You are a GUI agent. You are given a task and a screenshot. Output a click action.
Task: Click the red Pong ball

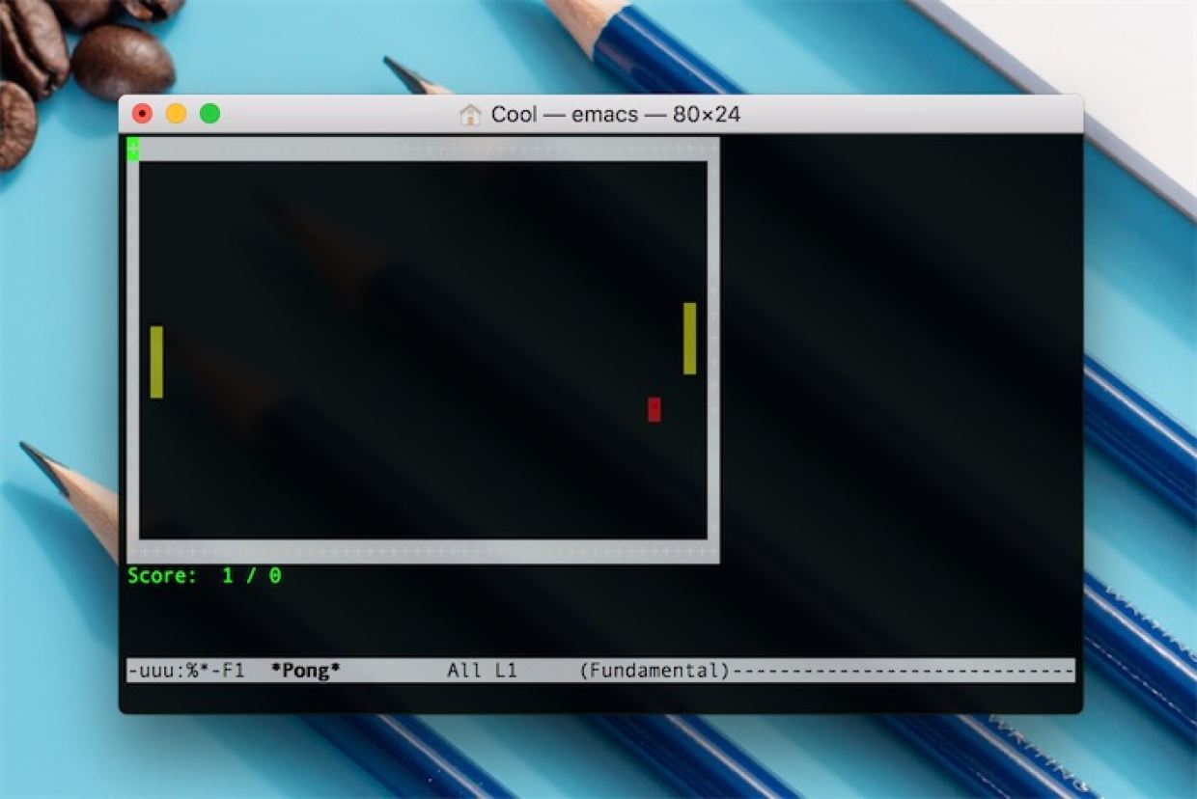654,409
